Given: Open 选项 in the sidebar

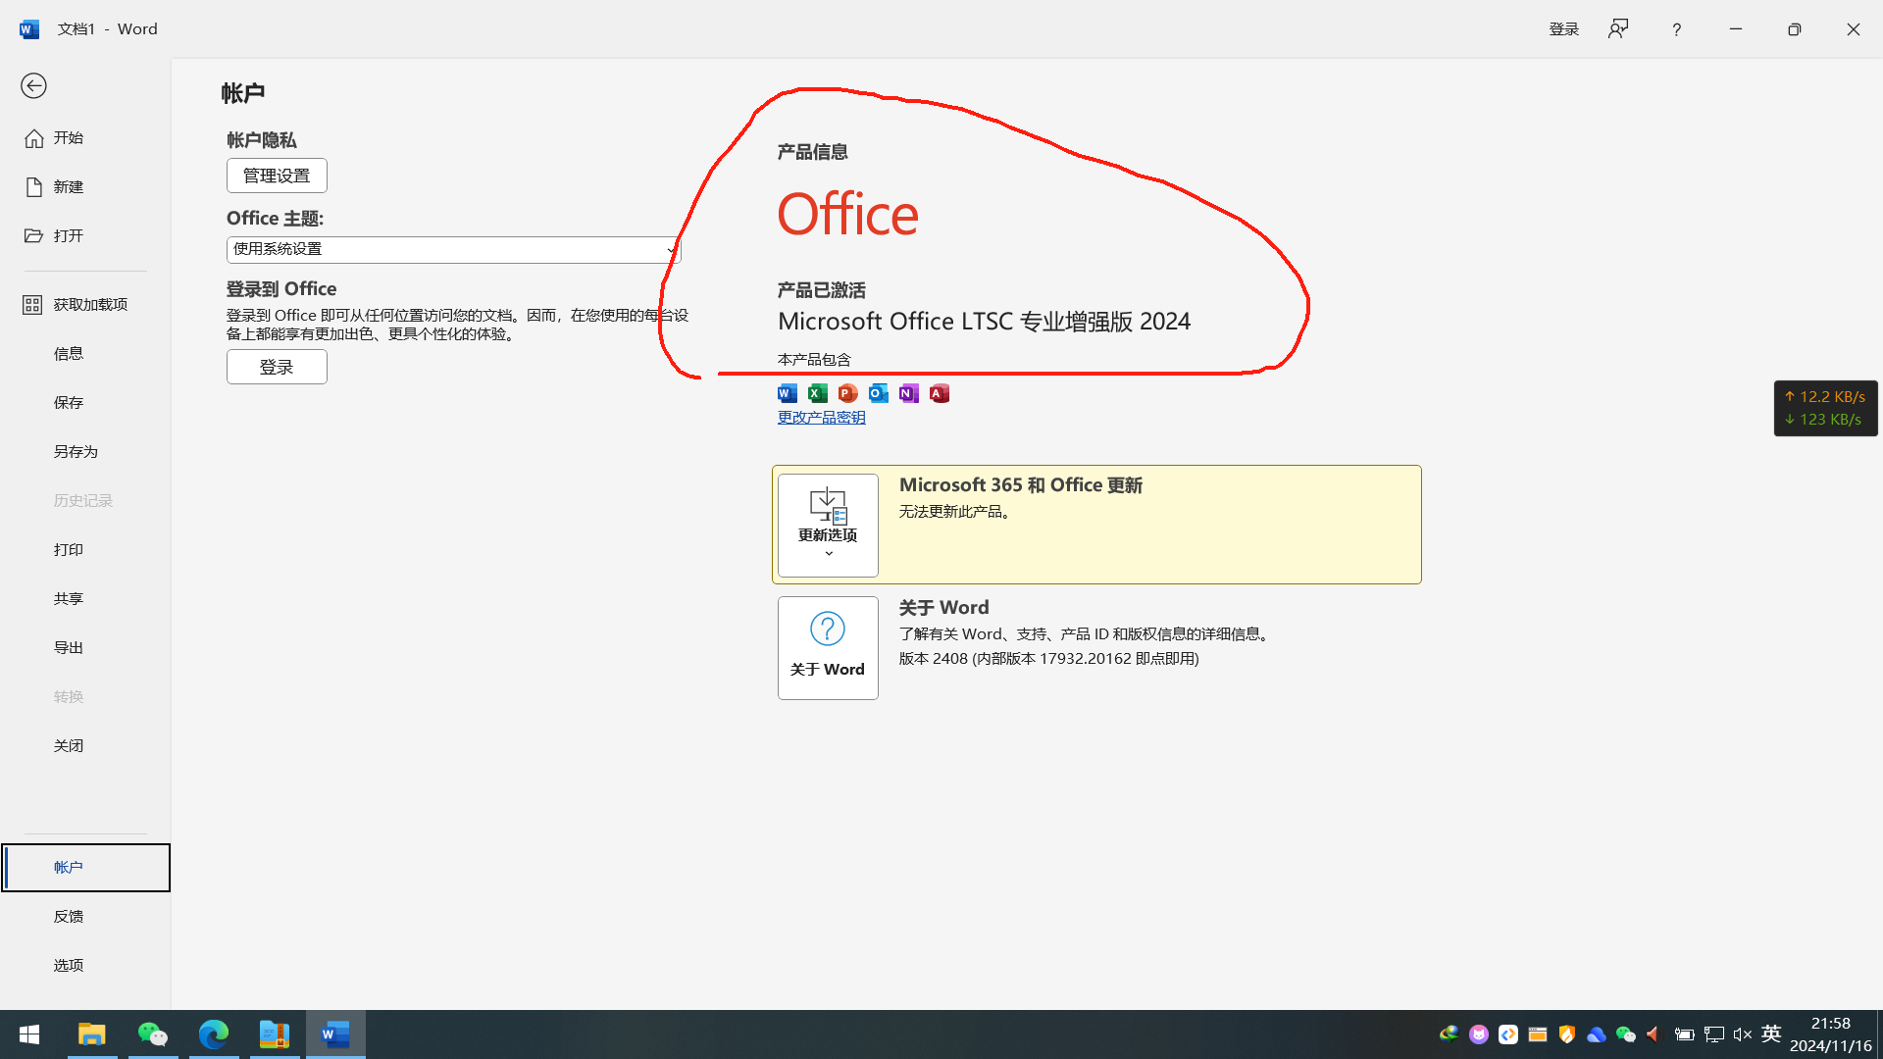Looking at the screenshot, I should [85, 966].
